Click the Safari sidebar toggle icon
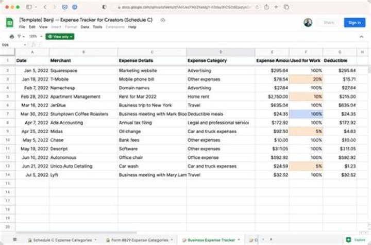Image resolution: width=371 pixels, height=245 pixels. click(29, 7)
